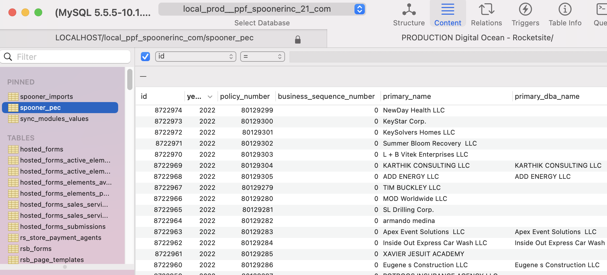Switch to LOCALHOST spooner_pec connection tab
The image size is (607, 275).
point(155,38)
